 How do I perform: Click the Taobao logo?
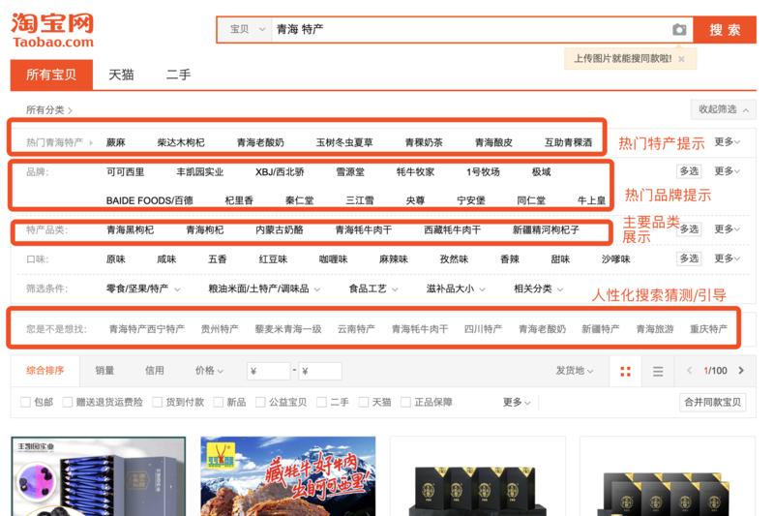(x=52, y=31)
